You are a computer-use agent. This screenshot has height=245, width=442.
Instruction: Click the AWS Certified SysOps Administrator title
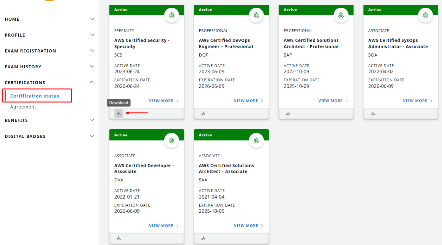pos(398,43)
